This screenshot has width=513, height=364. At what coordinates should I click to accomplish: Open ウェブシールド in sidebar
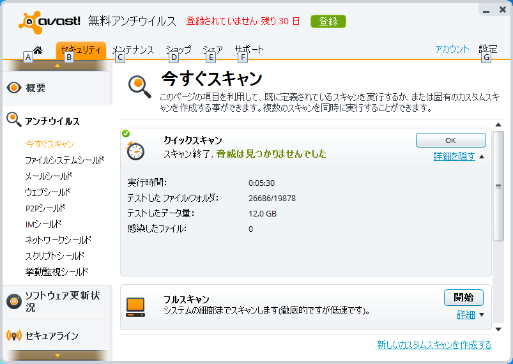pyautogui.click(x=48, y=192)
